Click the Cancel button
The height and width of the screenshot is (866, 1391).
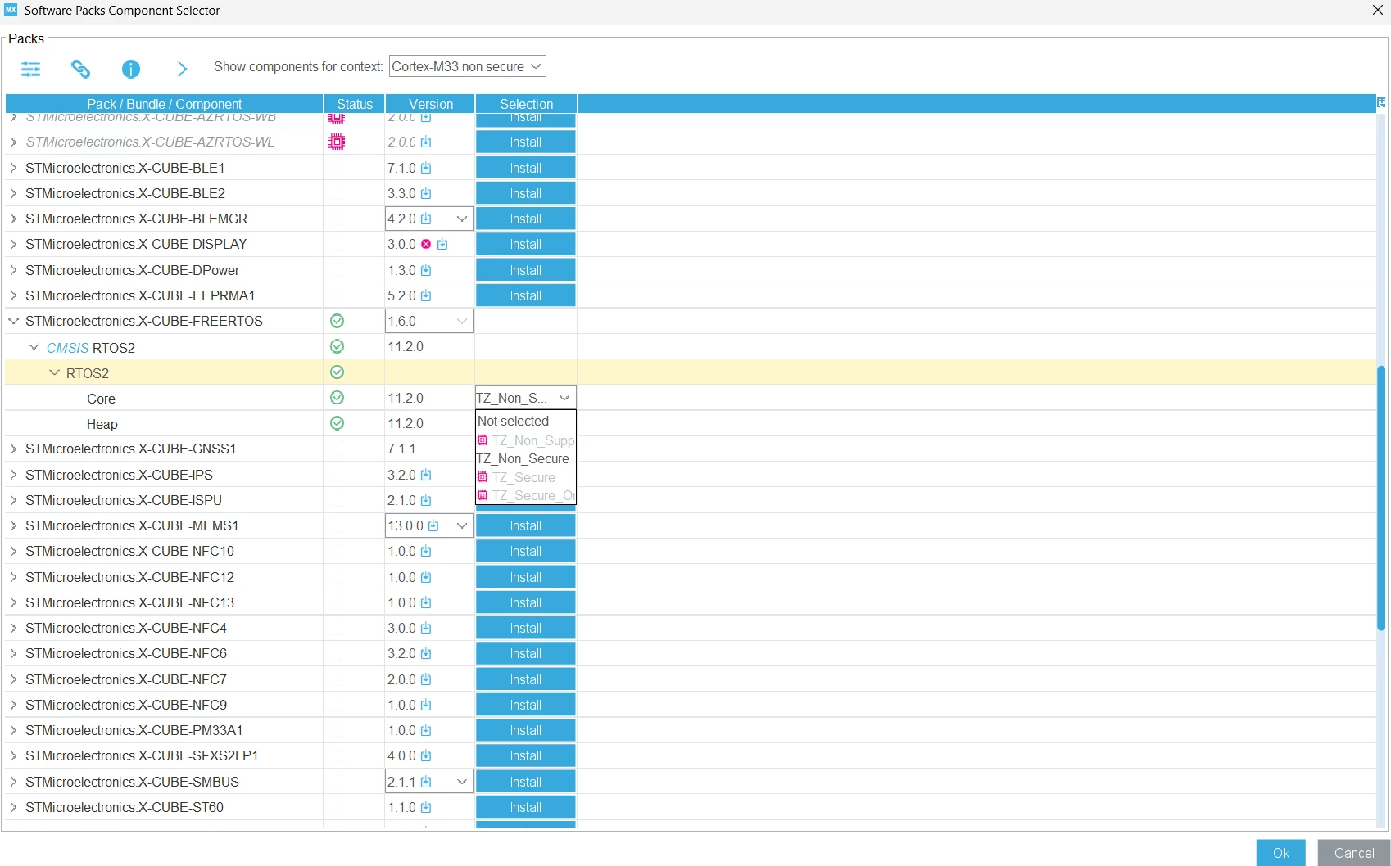1353,853
